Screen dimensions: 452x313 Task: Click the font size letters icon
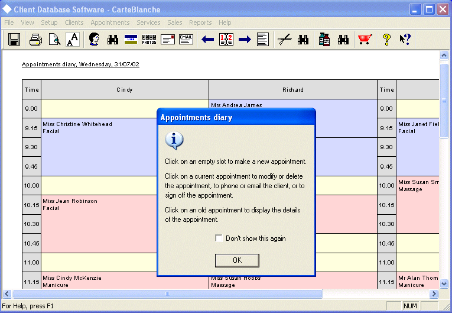click(x=72, y=40)
